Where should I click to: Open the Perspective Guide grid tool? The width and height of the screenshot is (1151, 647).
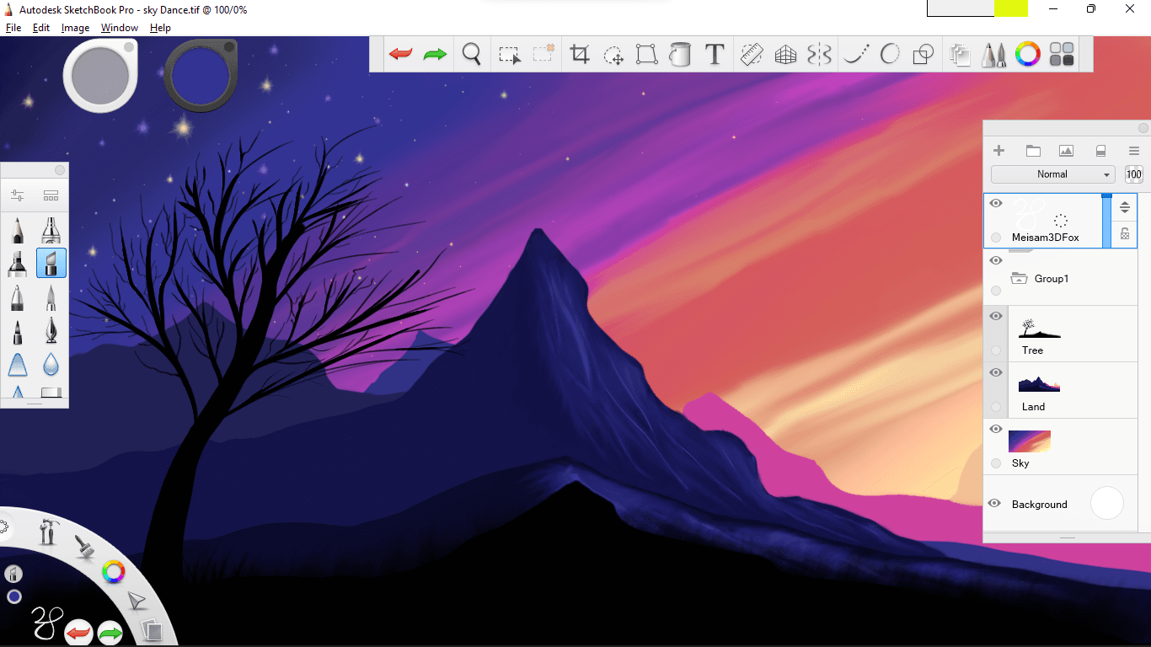785,55
